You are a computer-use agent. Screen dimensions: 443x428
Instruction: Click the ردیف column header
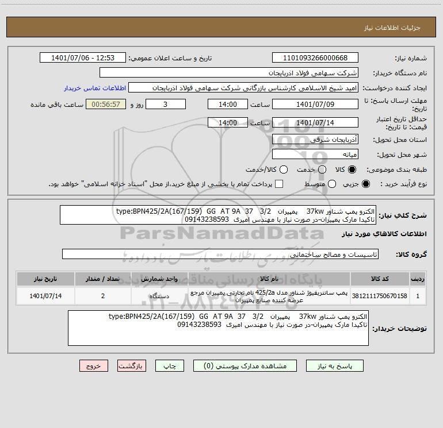[x=418, y=279]
